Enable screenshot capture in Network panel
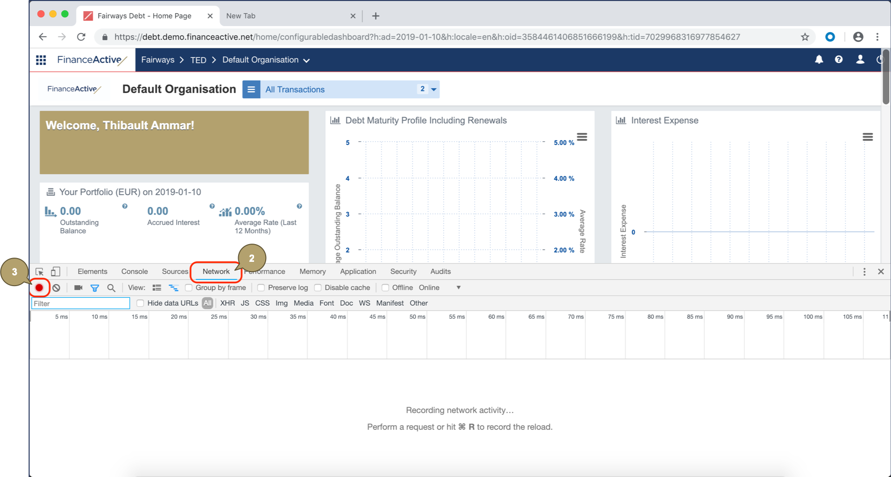Screen dimensions: 891x477 tap(78, 288)
